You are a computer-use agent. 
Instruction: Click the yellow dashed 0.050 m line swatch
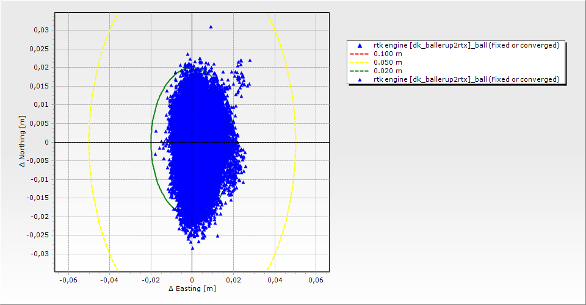[x=359, y=62]
